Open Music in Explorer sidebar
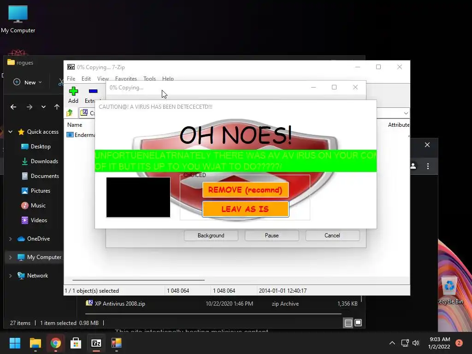The image size is (472, 354). point(33,205)
